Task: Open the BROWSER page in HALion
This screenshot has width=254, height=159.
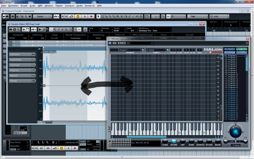Action: pos(200,142)
